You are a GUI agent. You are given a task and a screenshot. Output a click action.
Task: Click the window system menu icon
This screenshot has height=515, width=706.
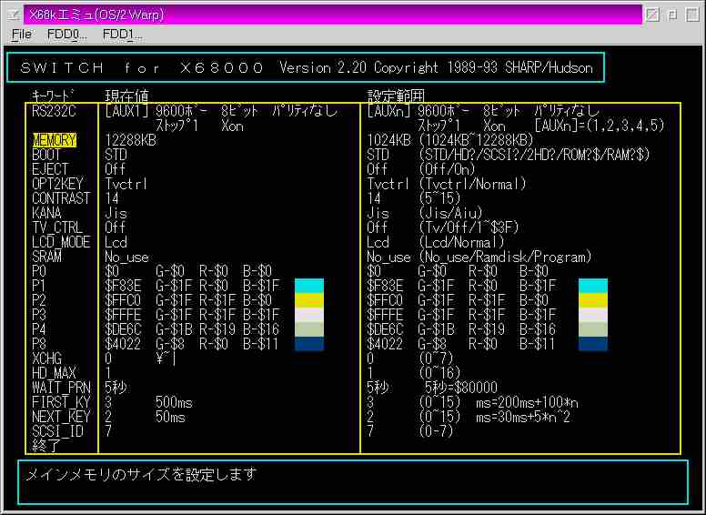click(13, 15)
